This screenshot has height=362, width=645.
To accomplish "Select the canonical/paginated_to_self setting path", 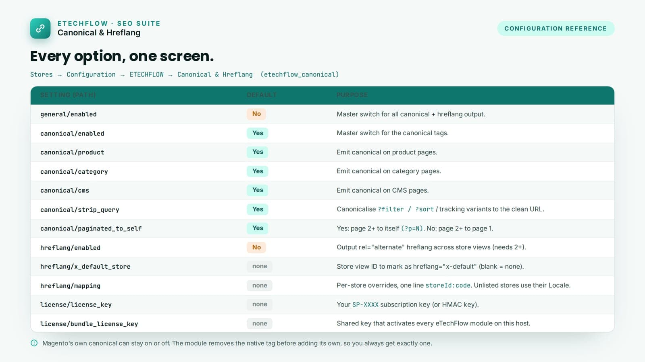I will [x=91, y=228].
